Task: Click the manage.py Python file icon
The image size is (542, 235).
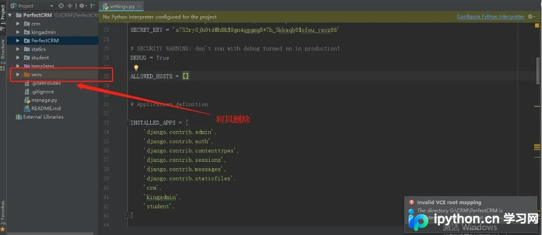Action: (x=27, y=100)
